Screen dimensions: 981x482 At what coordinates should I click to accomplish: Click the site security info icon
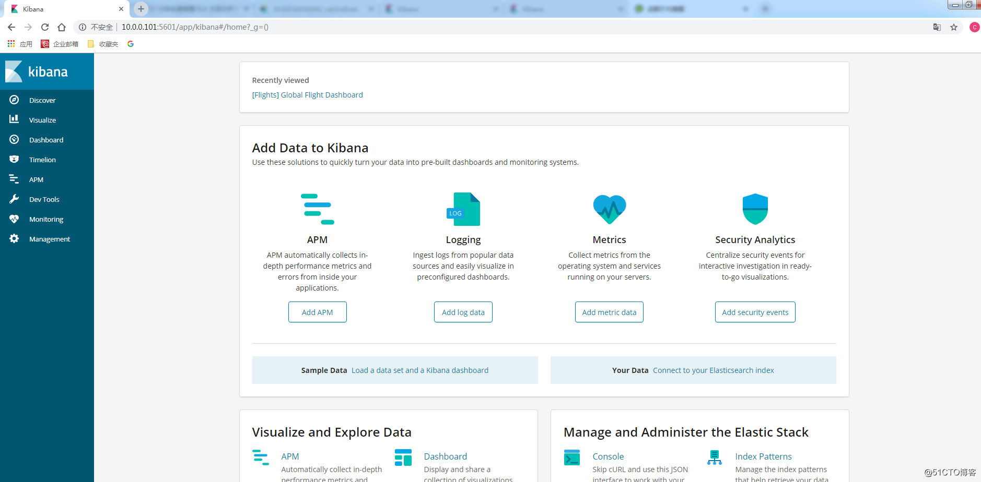point(83,27)
